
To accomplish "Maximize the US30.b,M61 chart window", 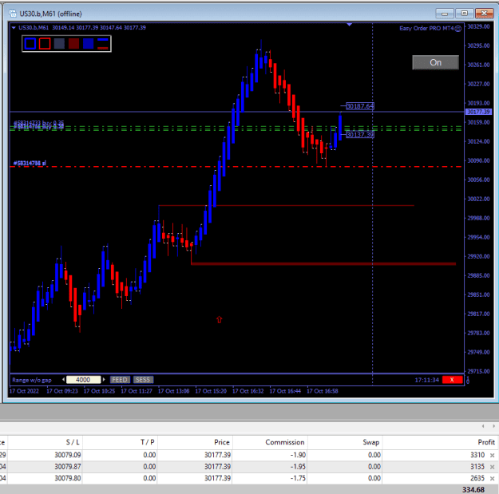I will tap(465, 14).
